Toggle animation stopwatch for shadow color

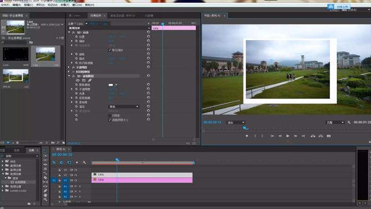click(77, 85)
